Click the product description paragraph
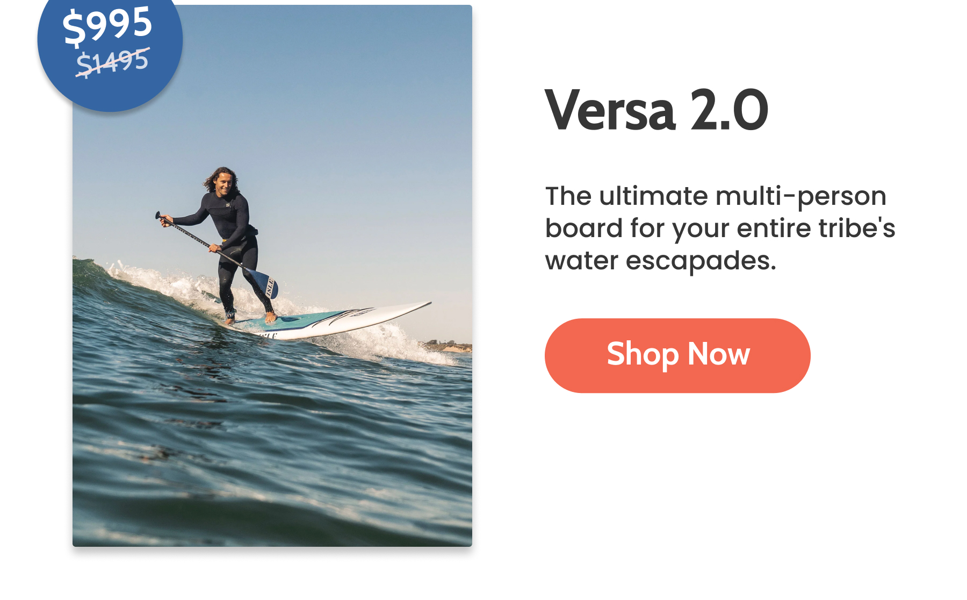This screenshot has height=600, width=967. click(720, 228)
